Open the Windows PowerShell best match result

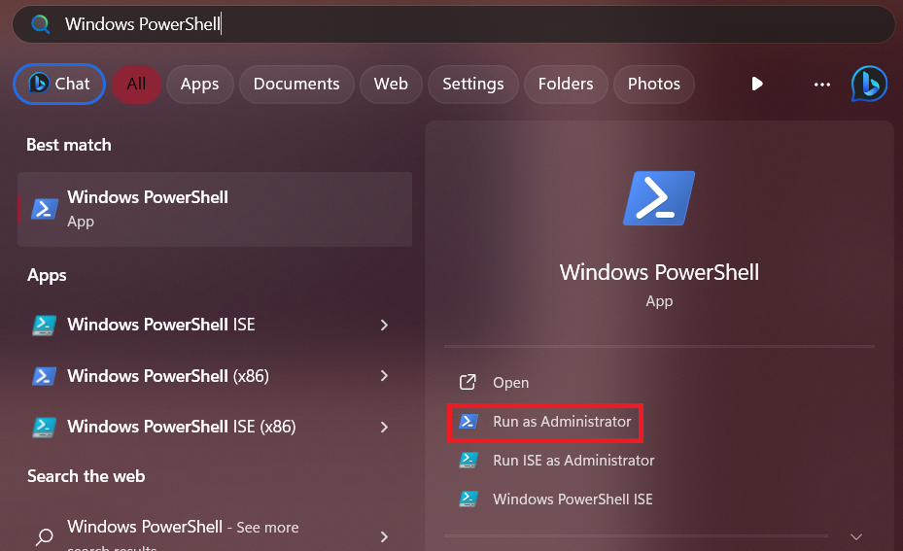[x=215, y=209]
